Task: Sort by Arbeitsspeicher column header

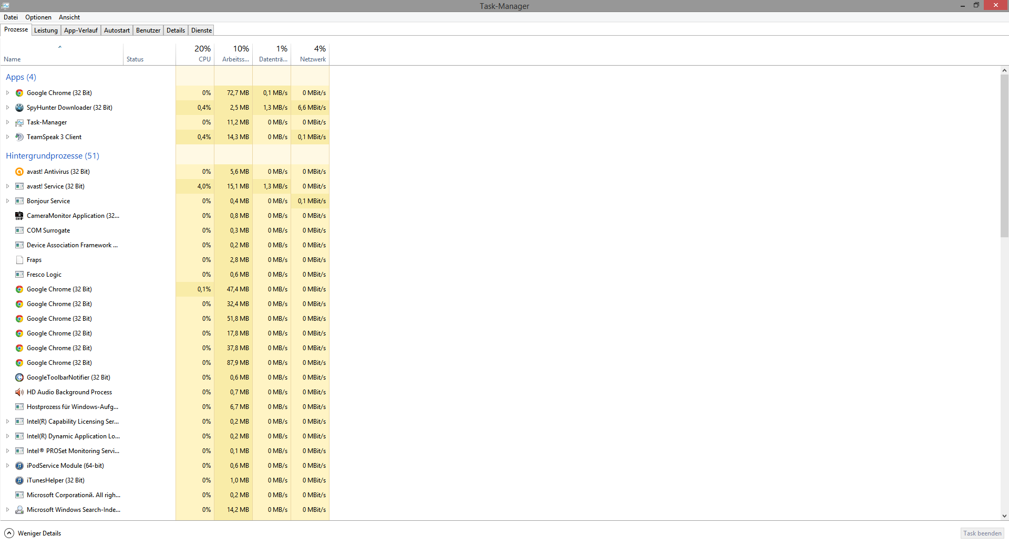Action: (233, 54)
